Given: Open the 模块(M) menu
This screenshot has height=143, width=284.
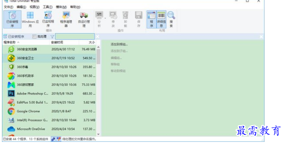Looking at the screenshot, I should click(x=61, y=7).
